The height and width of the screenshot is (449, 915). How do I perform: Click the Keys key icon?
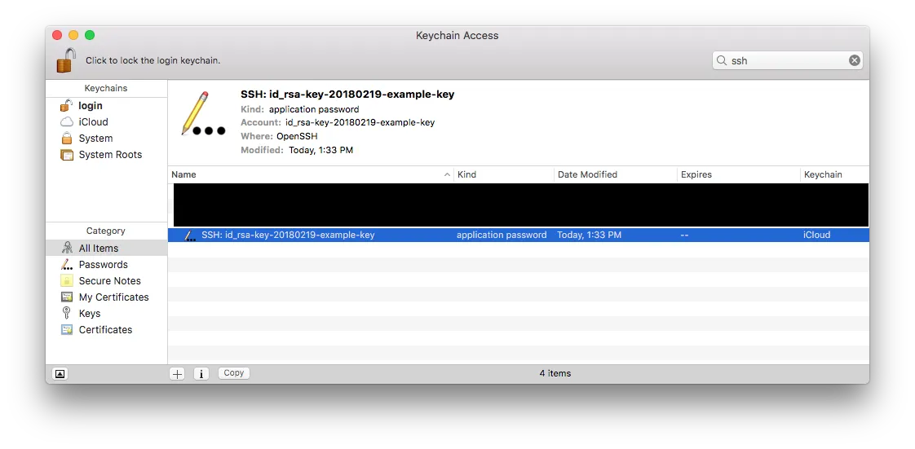click(67, 313)
